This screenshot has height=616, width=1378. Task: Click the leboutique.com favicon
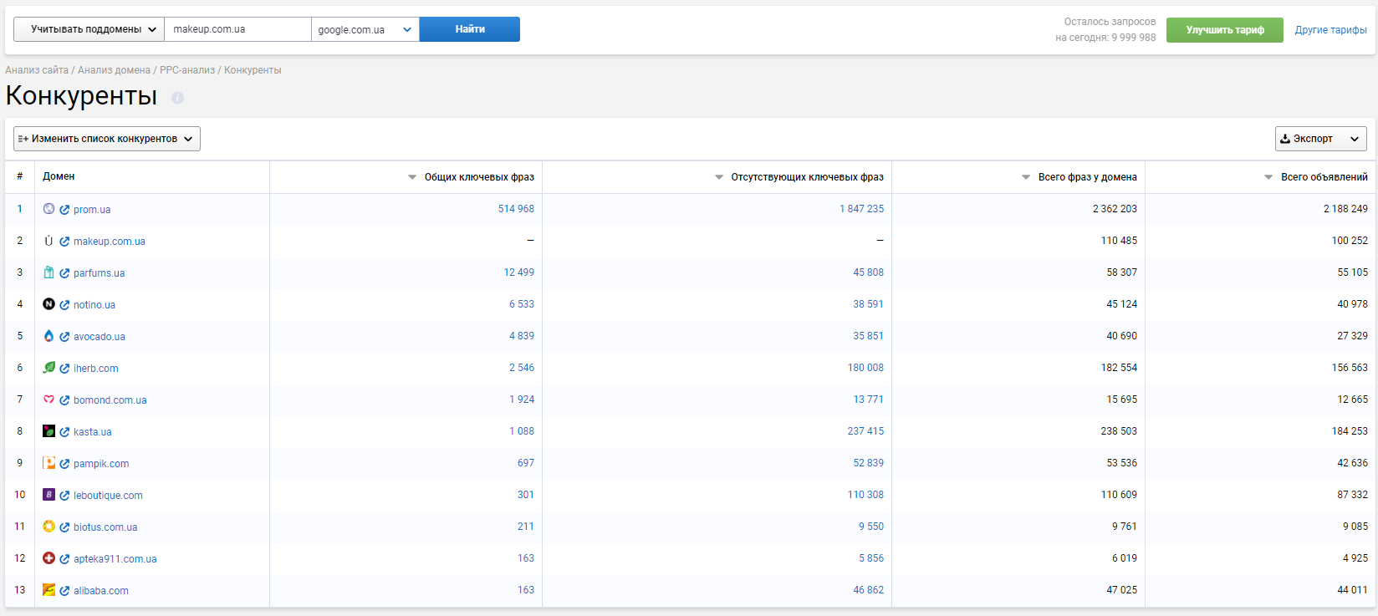pyautogui.click(x=48, y=495)
